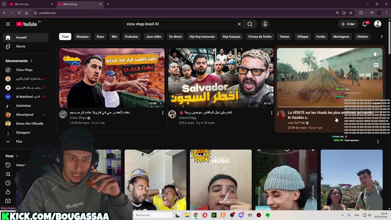Select the Hip-hop marocain chip

(202, 37)
